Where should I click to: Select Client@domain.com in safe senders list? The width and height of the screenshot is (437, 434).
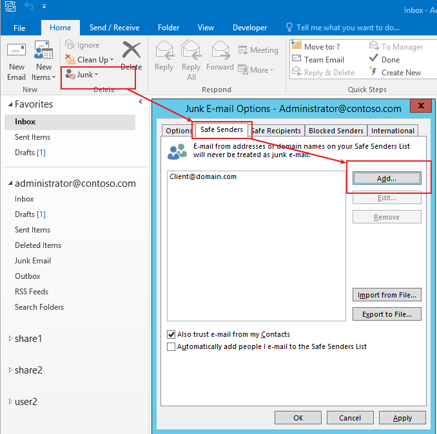point(203,176)
